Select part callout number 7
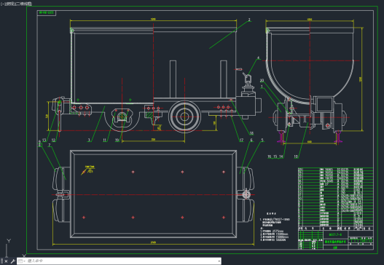 coord(50,145)
